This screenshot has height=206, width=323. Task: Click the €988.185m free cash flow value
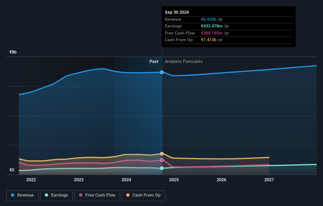coord(212,33)
